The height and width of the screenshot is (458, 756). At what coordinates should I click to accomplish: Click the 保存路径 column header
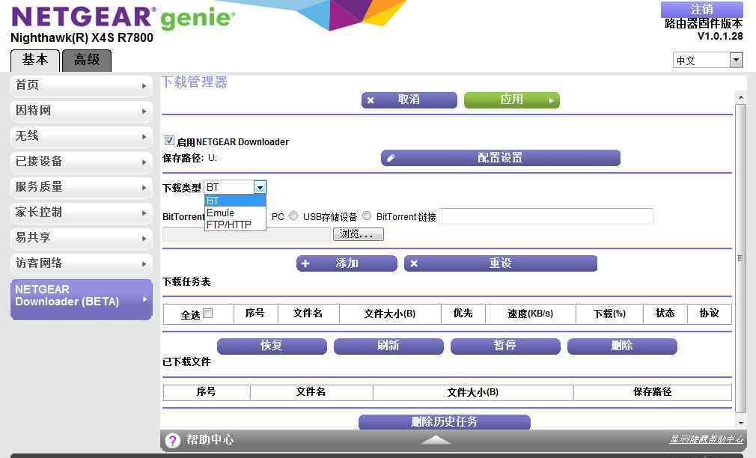(653, 392)
